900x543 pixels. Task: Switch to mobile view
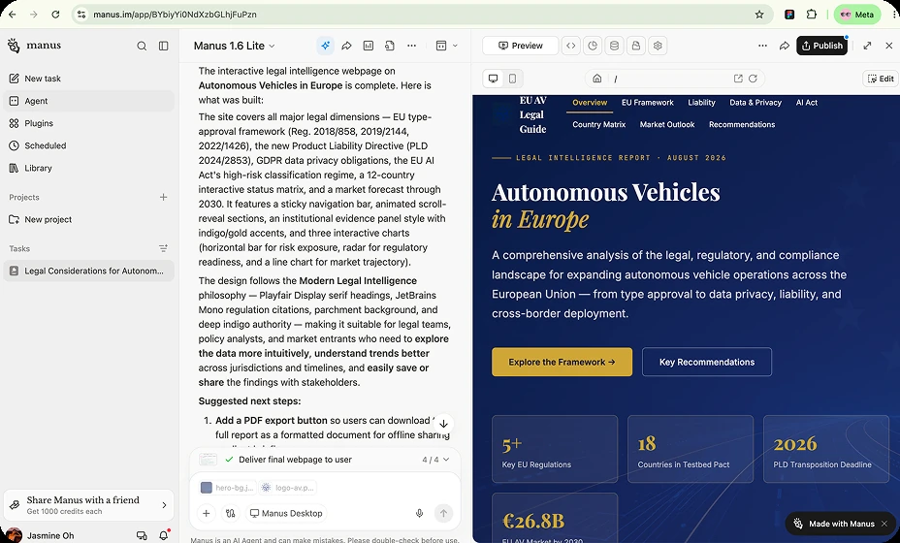513,79
